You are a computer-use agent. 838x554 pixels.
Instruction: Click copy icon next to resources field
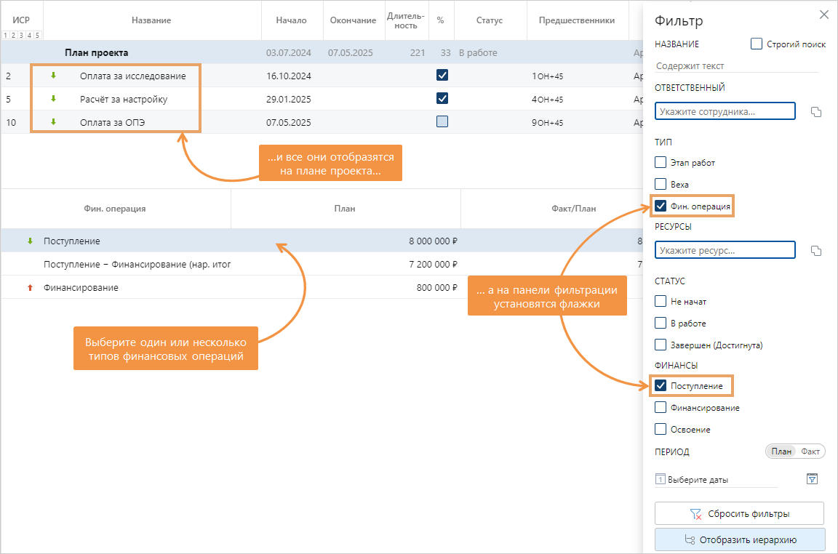(816, 251)
